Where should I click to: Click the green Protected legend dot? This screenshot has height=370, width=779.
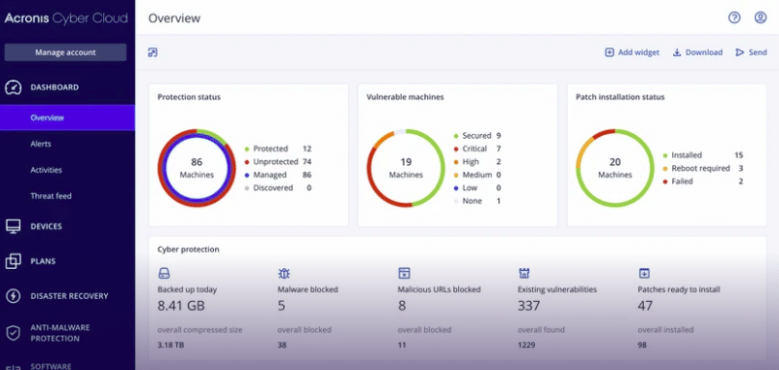point(247,149)
